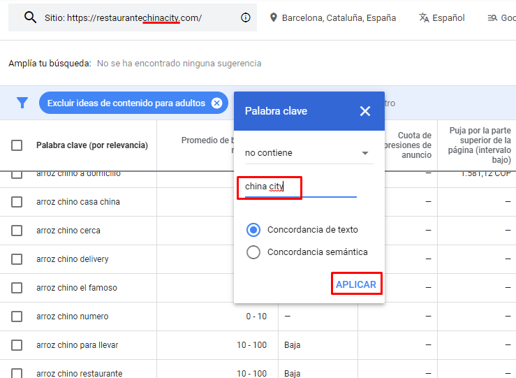The image size is (516, 378).
Task: Check the 'arroz chino casa china' row
Action: tap(17, 202)
